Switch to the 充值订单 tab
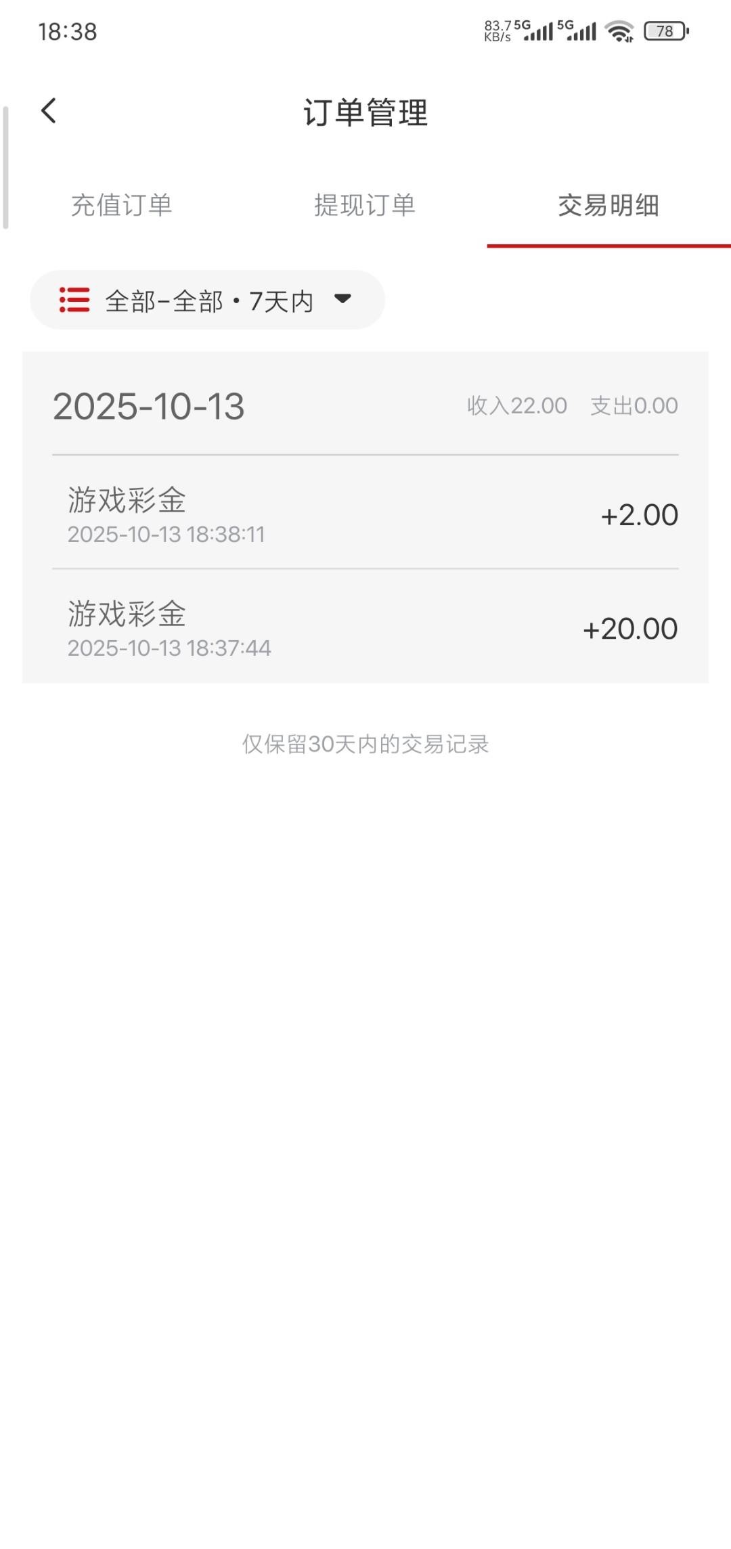The height and width of the screenshot is (1549, 731). click(x=122, y=205)
